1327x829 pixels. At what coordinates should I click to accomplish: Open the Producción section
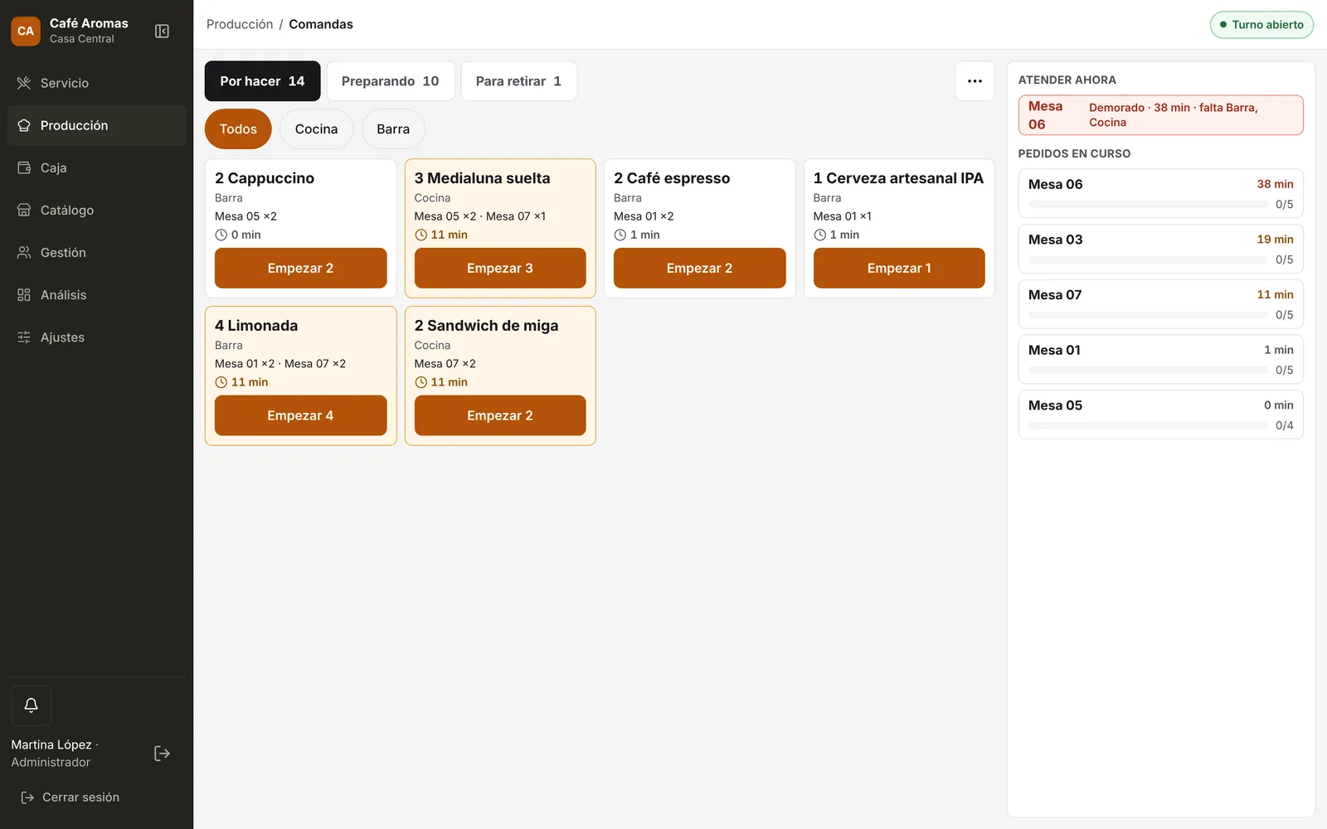click(x=96, y=125)
